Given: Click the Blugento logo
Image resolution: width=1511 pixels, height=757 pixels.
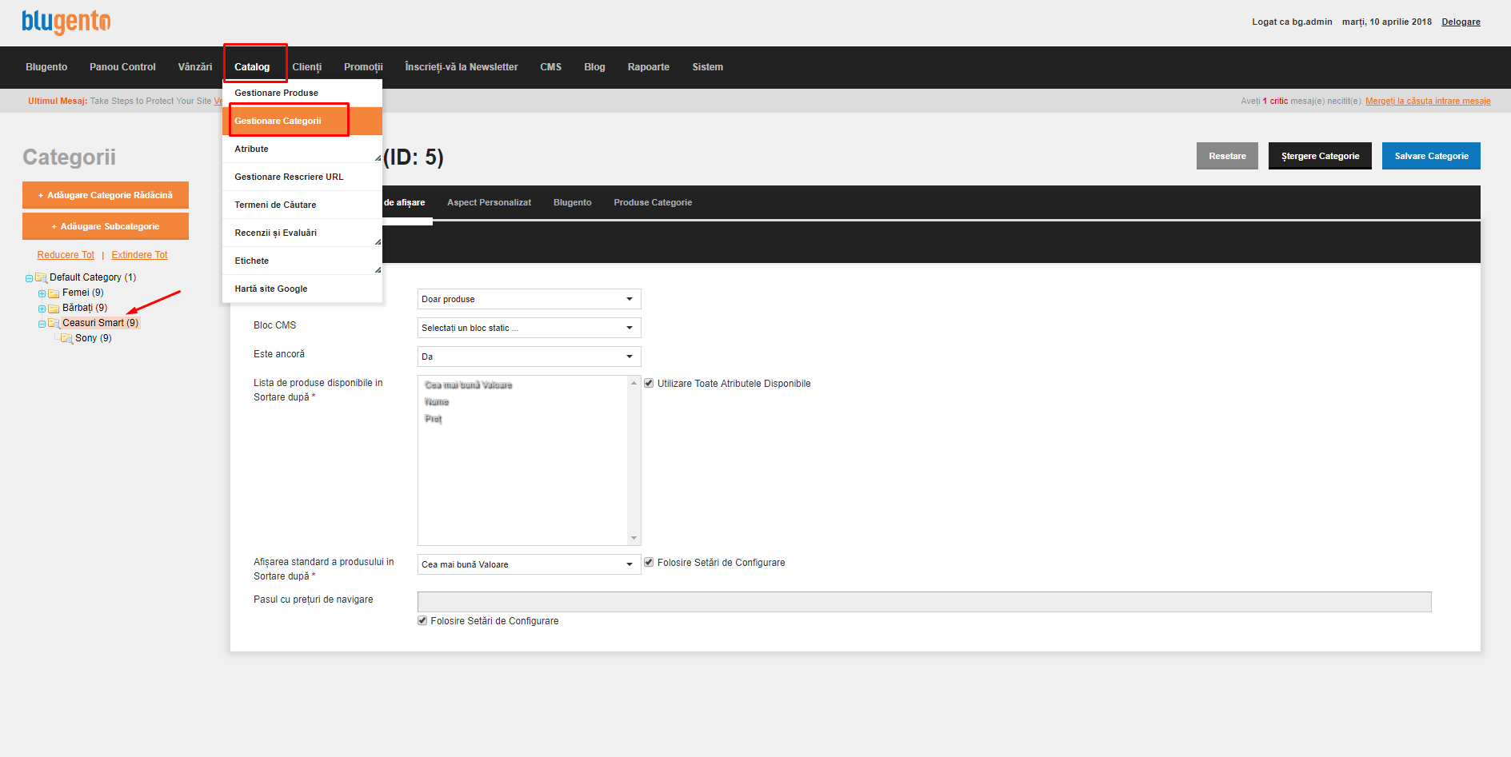Looking at the screenshot, I should [x=66, y=22].
